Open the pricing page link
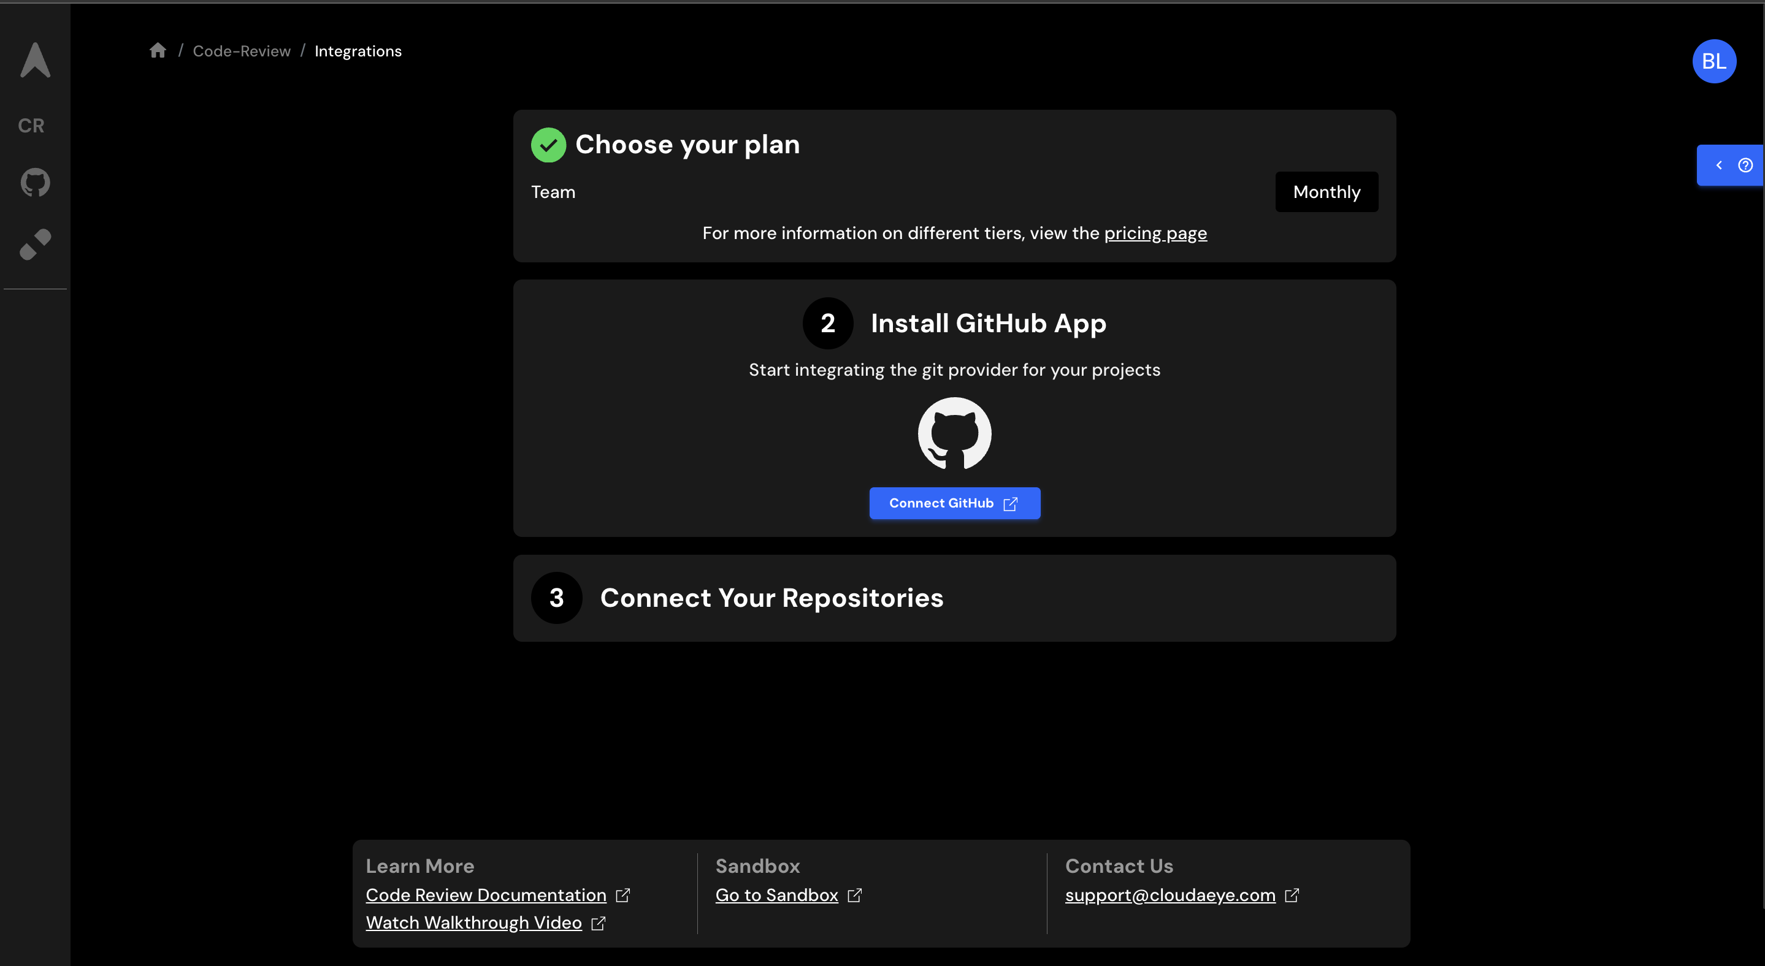The image size is (1765, 966). click(x=1155, y=234)
